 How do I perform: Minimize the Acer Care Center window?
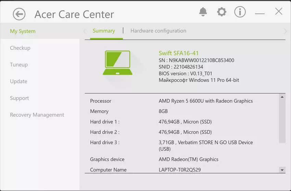(260, 13)
